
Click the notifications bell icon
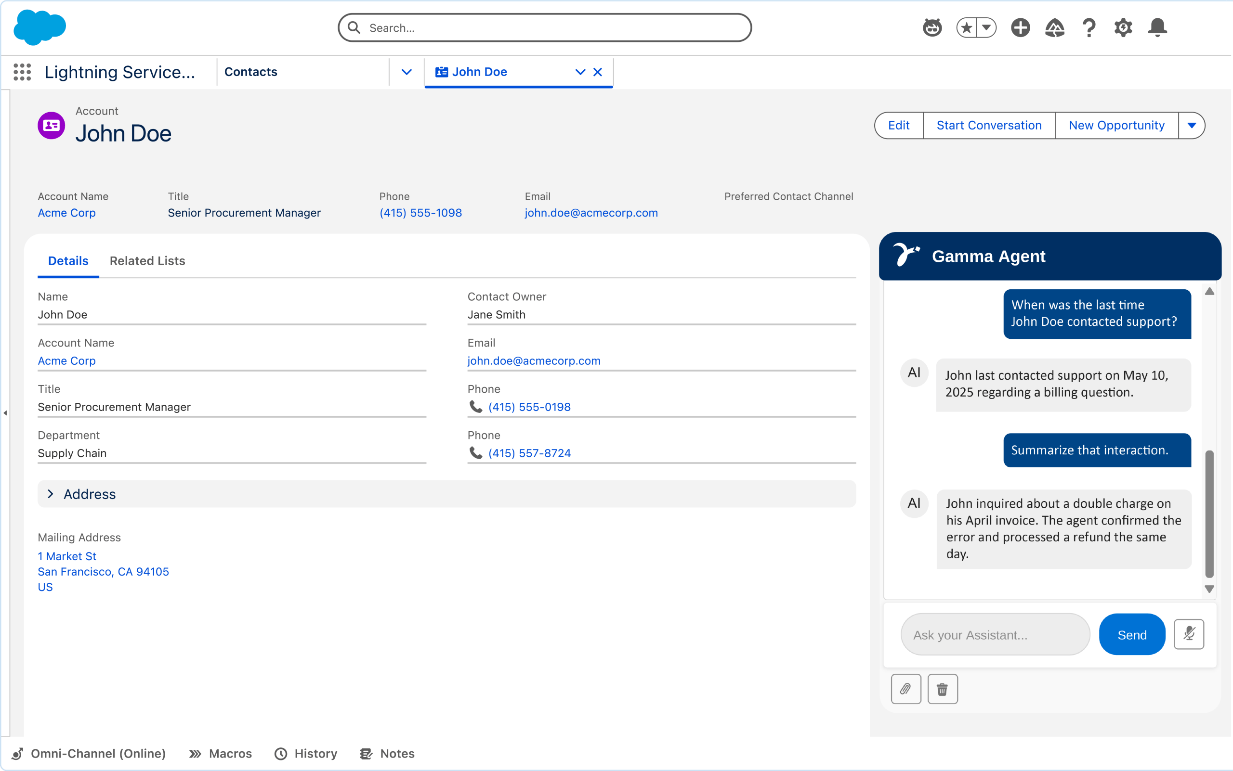point(1157,27)
